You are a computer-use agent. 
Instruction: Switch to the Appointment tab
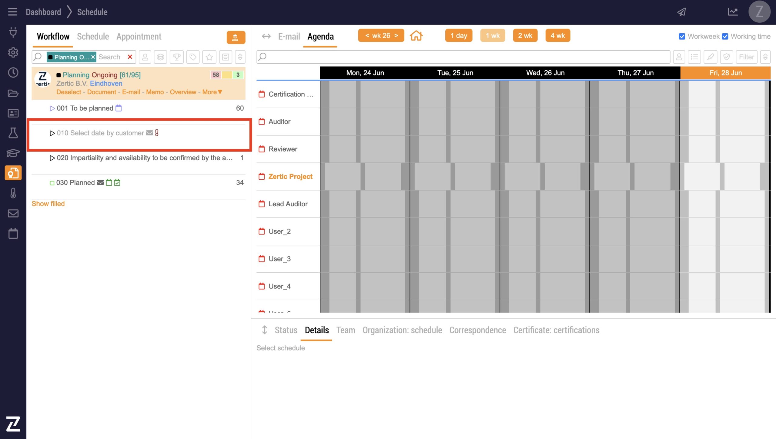pos(139,37)
